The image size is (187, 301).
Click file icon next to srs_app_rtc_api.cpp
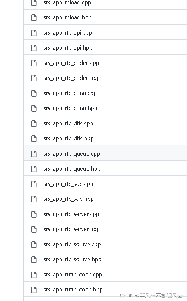pos(34,33)
